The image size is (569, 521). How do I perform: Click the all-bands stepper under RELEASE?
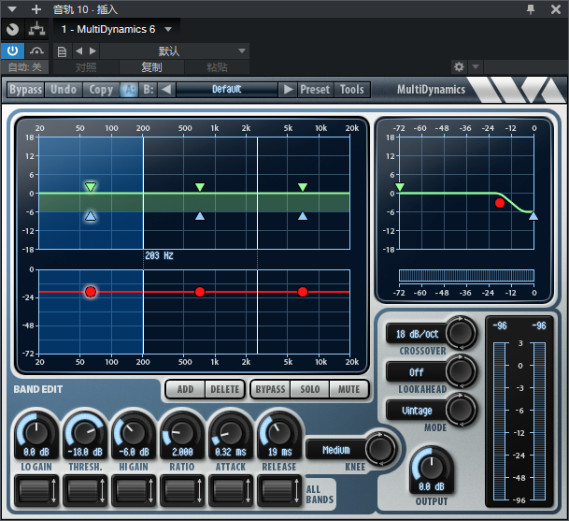tap(279, 490)
